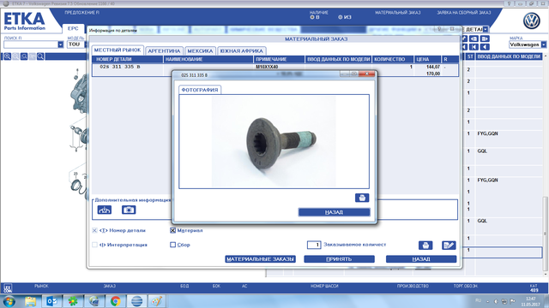Screen dimensions: 549x308
Task: Expand the детали dropdown arrow at top
Action: pos(486,30)
